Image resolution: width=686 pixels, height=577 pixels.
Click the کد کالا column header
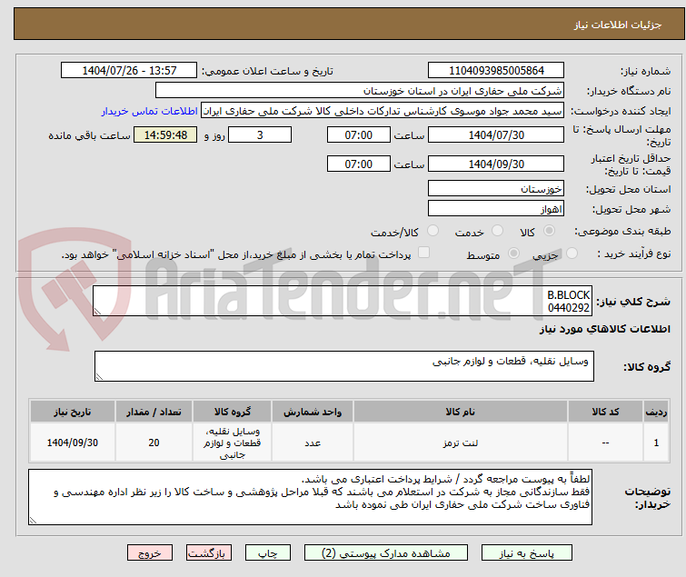coord(605,412)
